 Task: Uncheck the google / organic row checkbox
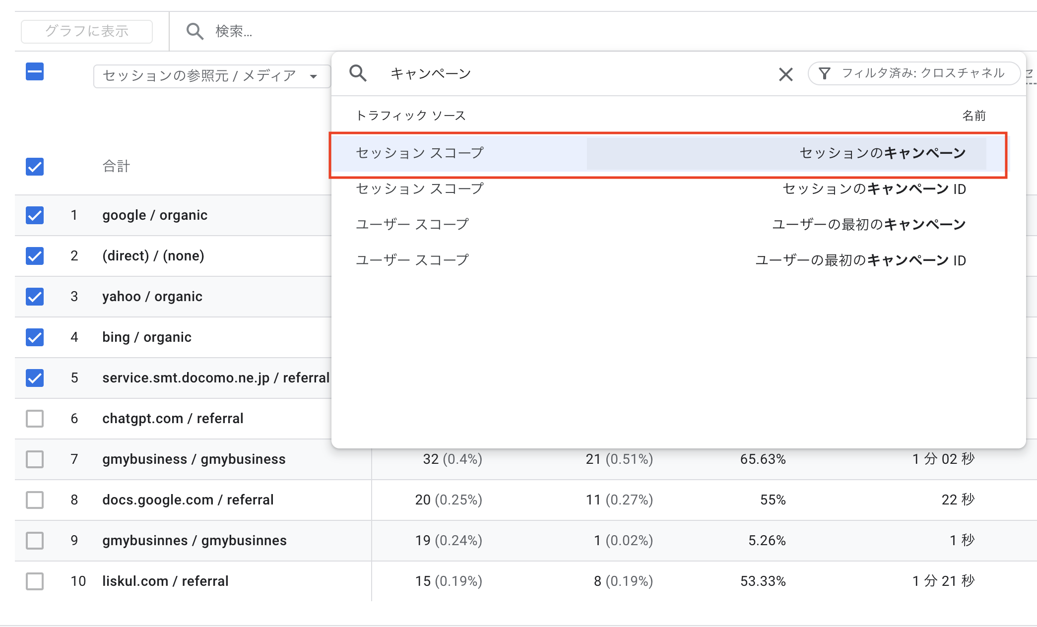pos(35,215)
